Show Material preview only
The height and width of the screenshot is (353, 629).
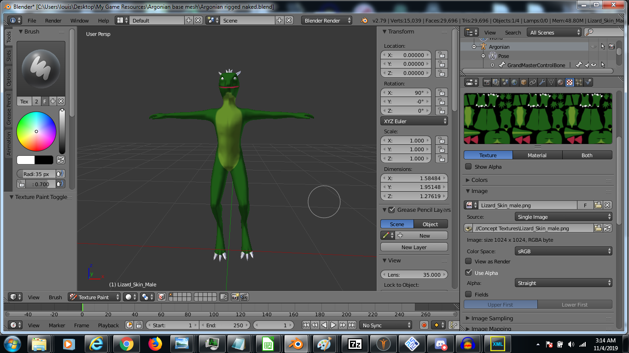[x=537, y=155]
